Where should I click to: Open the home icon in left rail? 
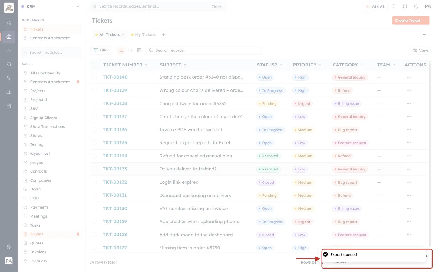point(9,23)
